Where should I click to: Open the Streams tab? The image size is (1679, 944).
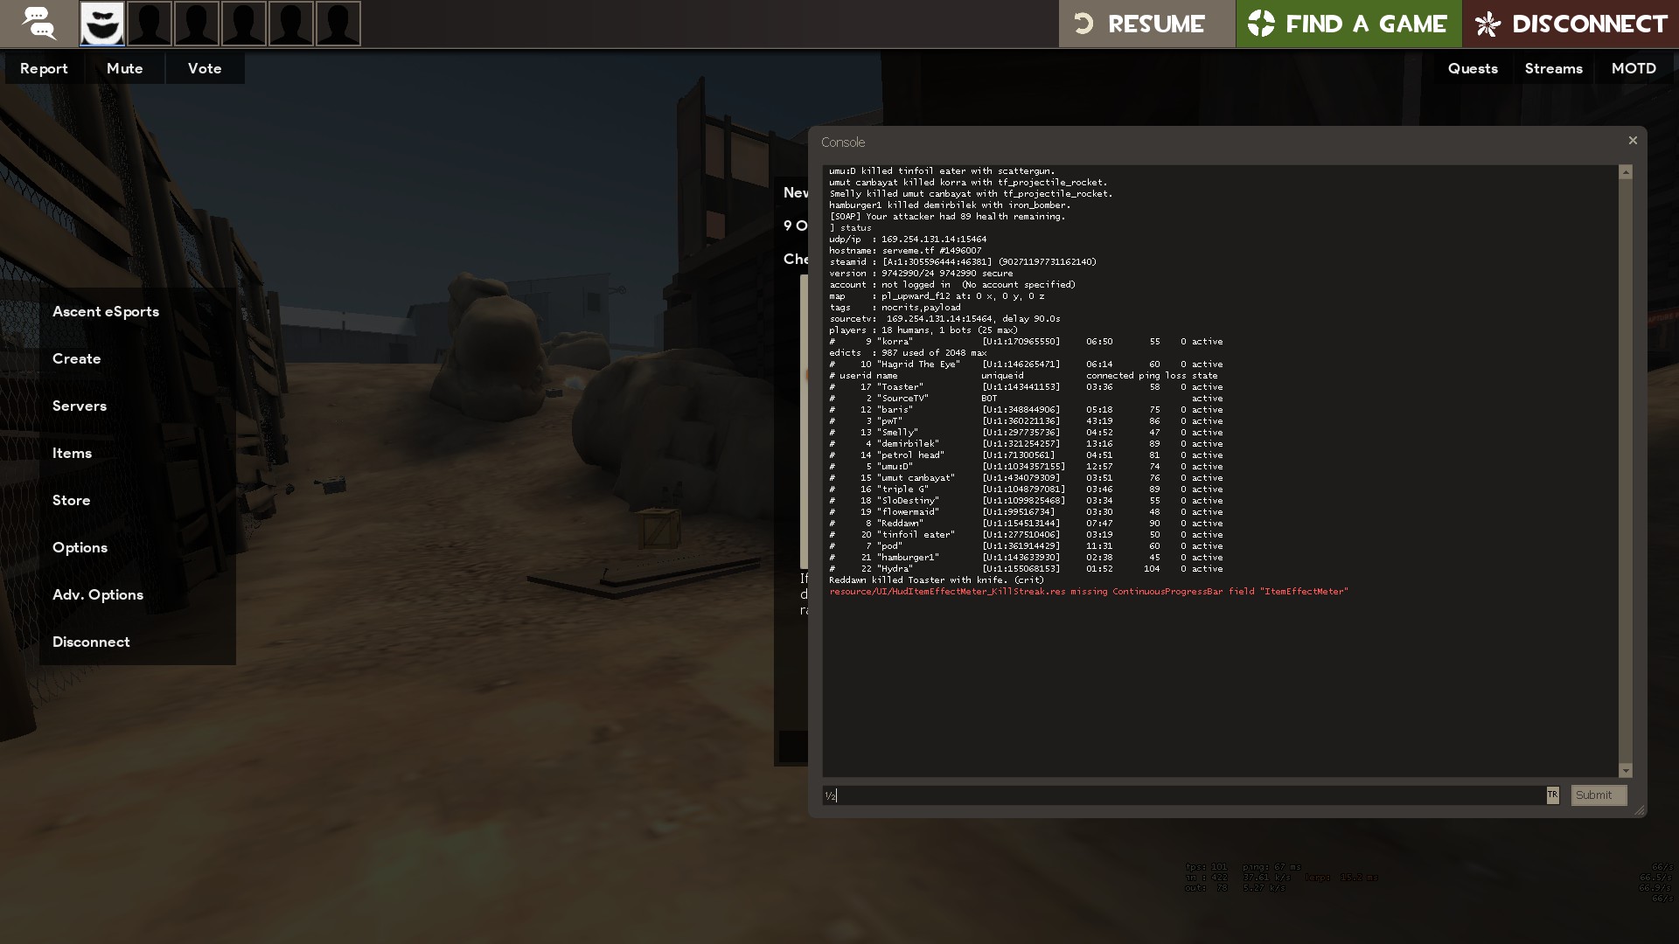point(1553,68)
